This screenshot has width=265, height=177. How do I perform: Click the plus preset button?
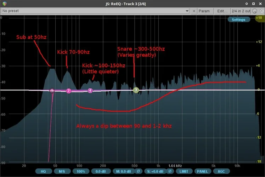point(194,11)
